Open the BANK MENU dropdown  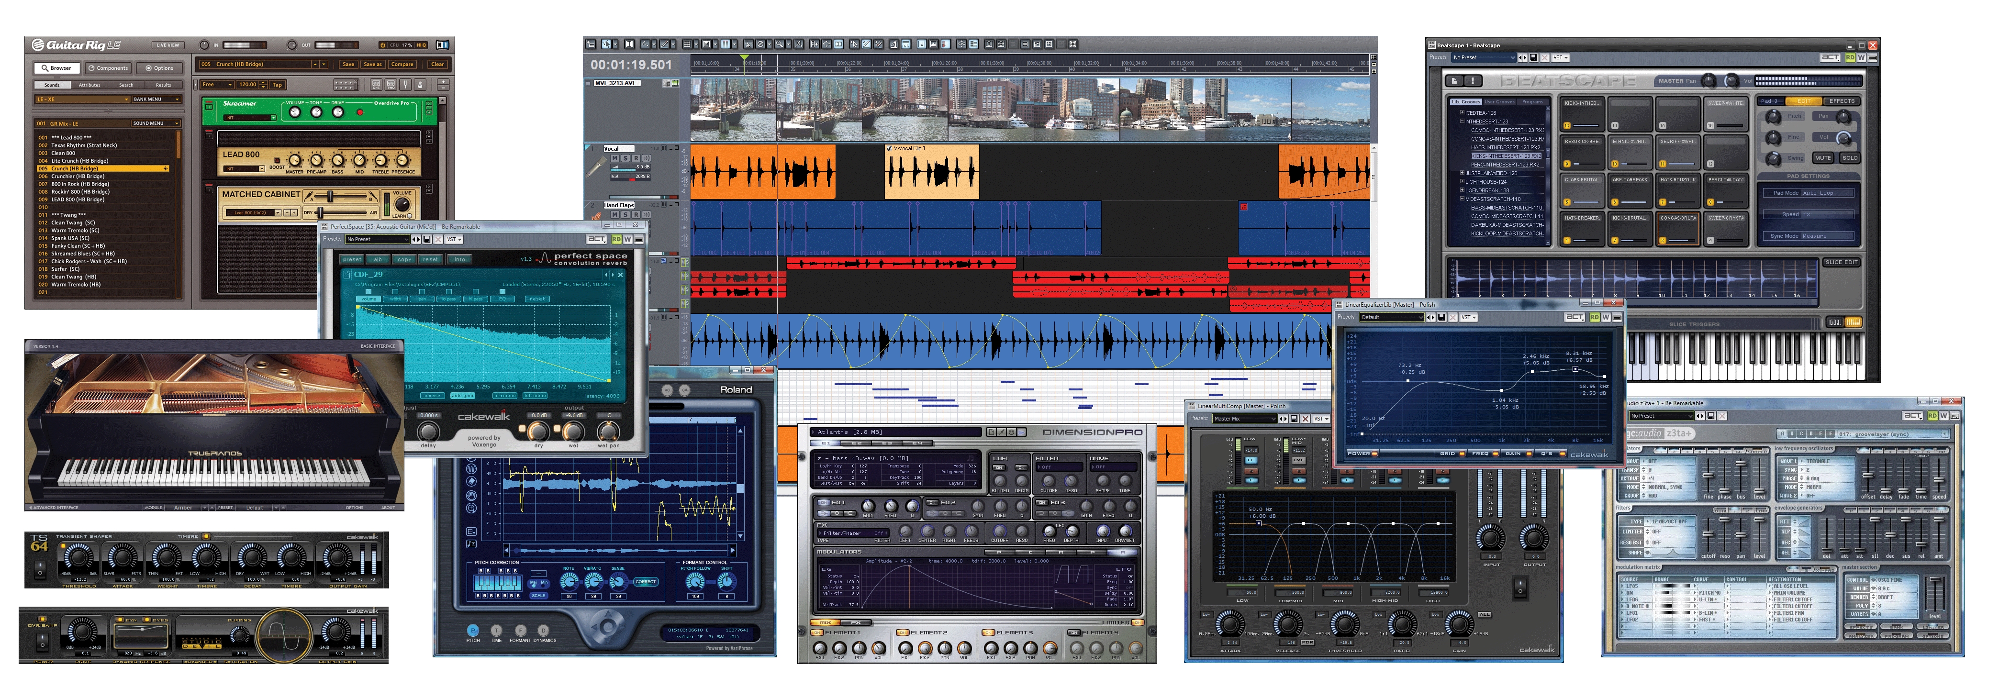tap(157, 100)
